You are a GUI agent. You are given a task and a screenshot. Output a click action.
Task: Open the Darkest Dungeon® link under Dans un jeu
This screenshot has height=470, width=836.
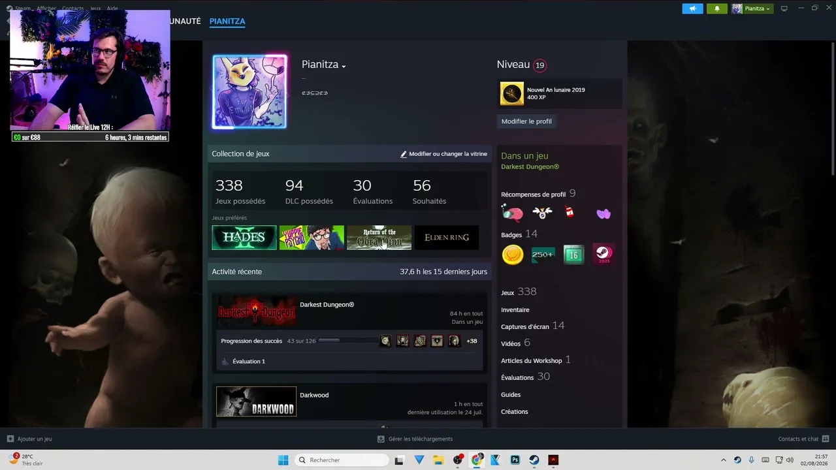(530, 167)
